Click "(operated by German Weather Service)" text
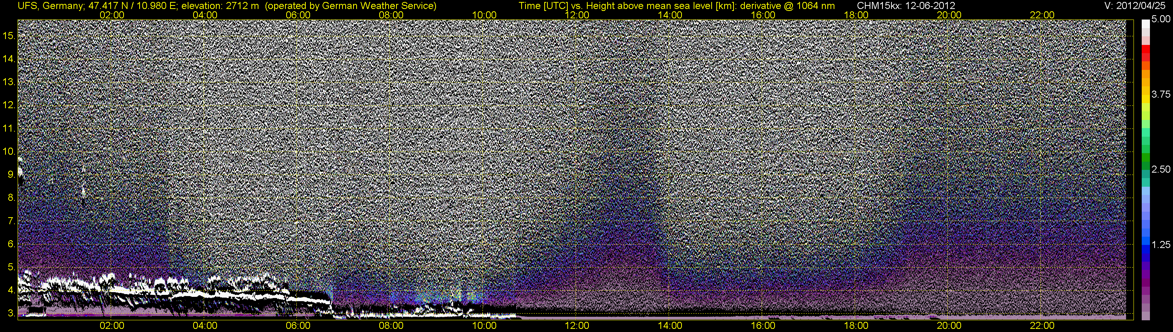1173x332 pixels. point(350,5)
